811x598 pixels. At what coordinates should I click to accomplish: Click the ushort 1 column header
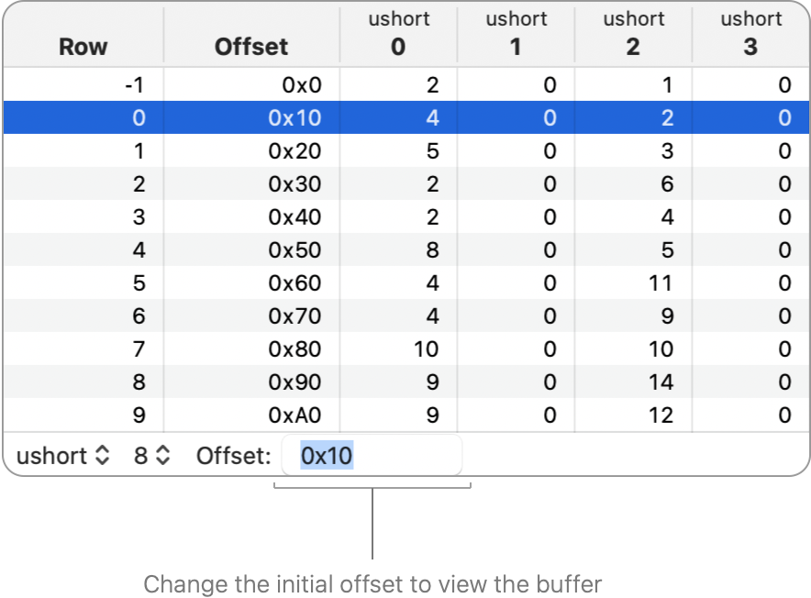coord(516,32)
